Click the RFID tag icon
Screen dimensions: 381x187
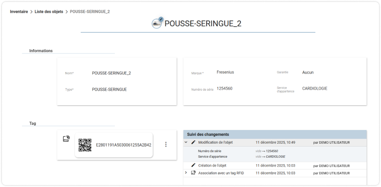coord(66,139)
